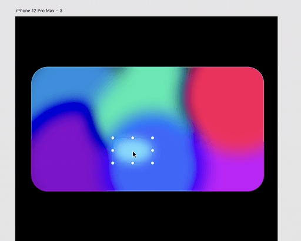Click the middle-left selection handle
Viewport: 301px width, 241px height.
pyautogui.click(x=113, y=150)
